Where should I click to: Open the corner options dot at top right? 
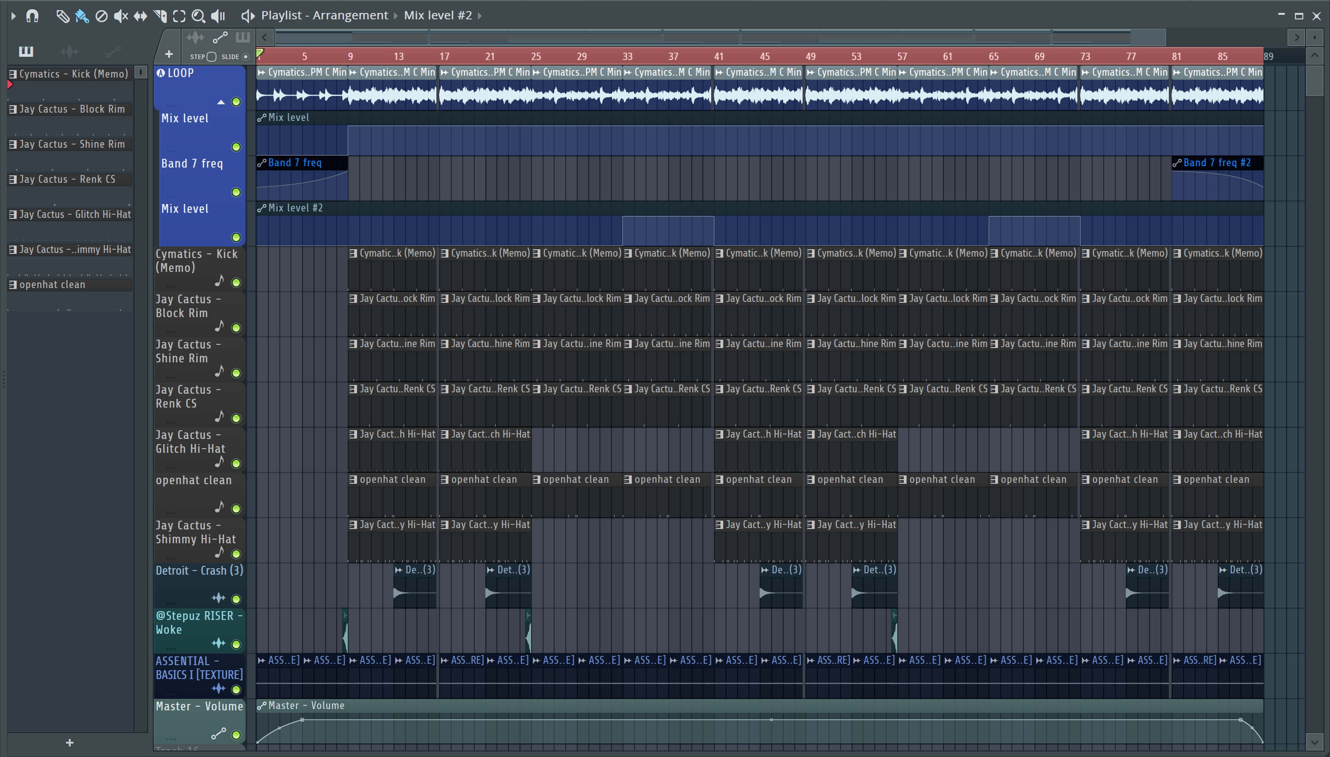pos(1314,37)
